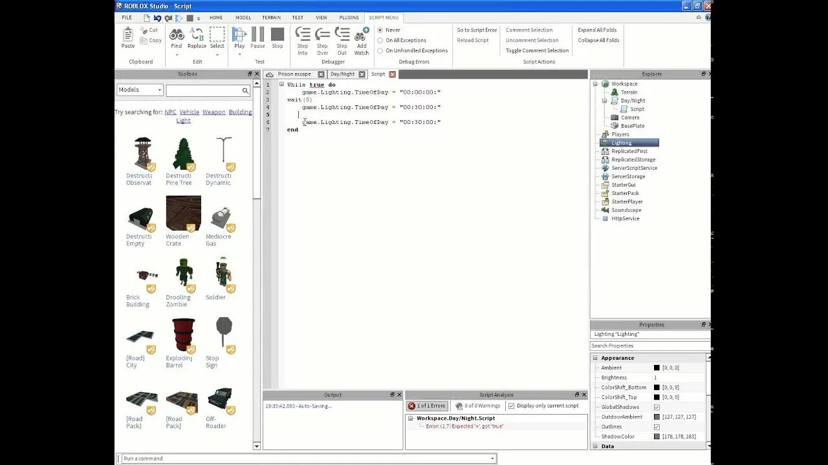Switch to the MODEL ribbon tab
This screenshot has width=828, height=465.
point(243,17)
